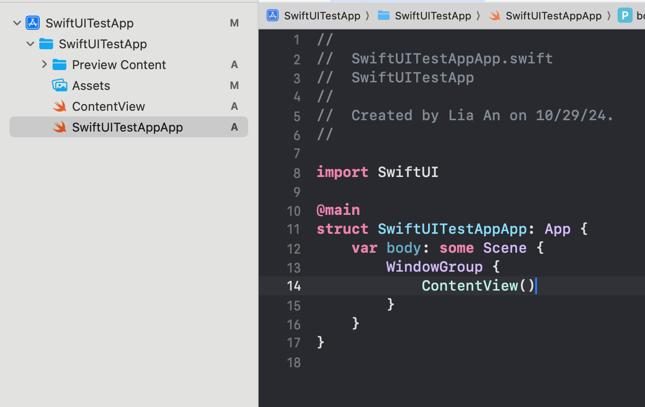Screen dimensions: 645x407
Task: Click the M status badge beside project root
Action: coord(234,23)
